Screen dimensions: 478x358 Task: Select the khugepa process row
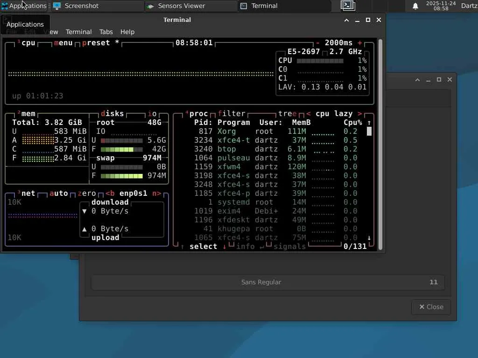pos(273,228)
